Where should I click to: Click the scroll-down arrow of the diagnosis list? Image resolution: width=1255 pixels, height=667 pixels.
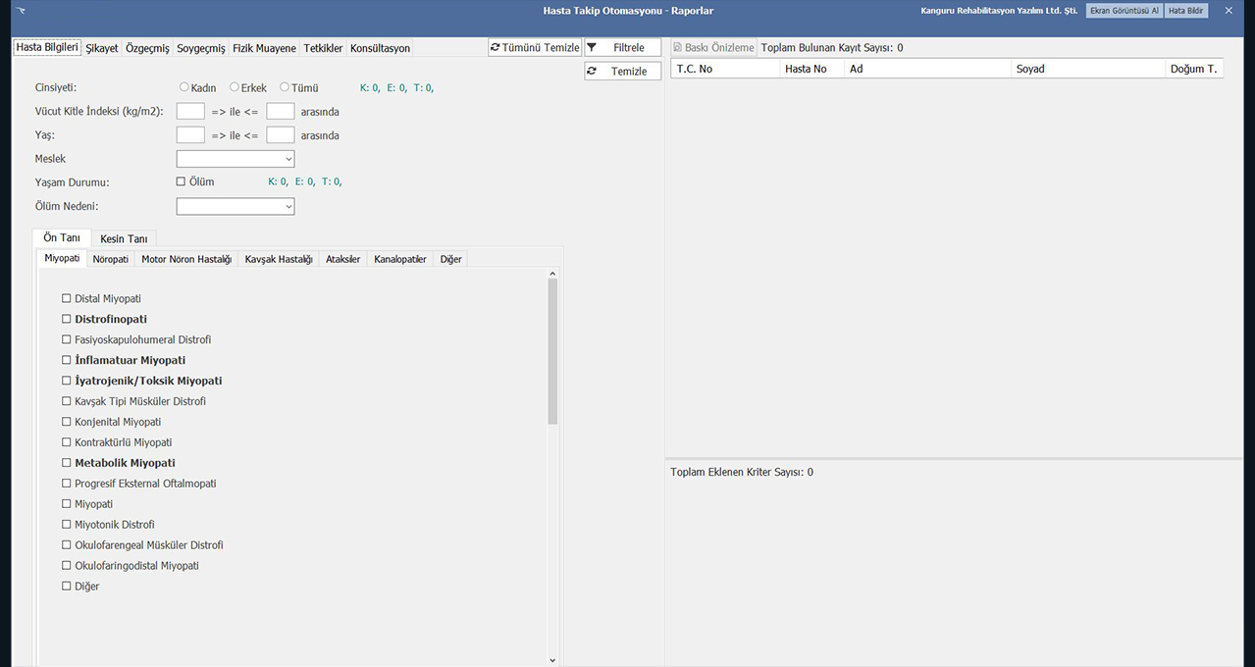pyautogui.click(x=552, y=660)
